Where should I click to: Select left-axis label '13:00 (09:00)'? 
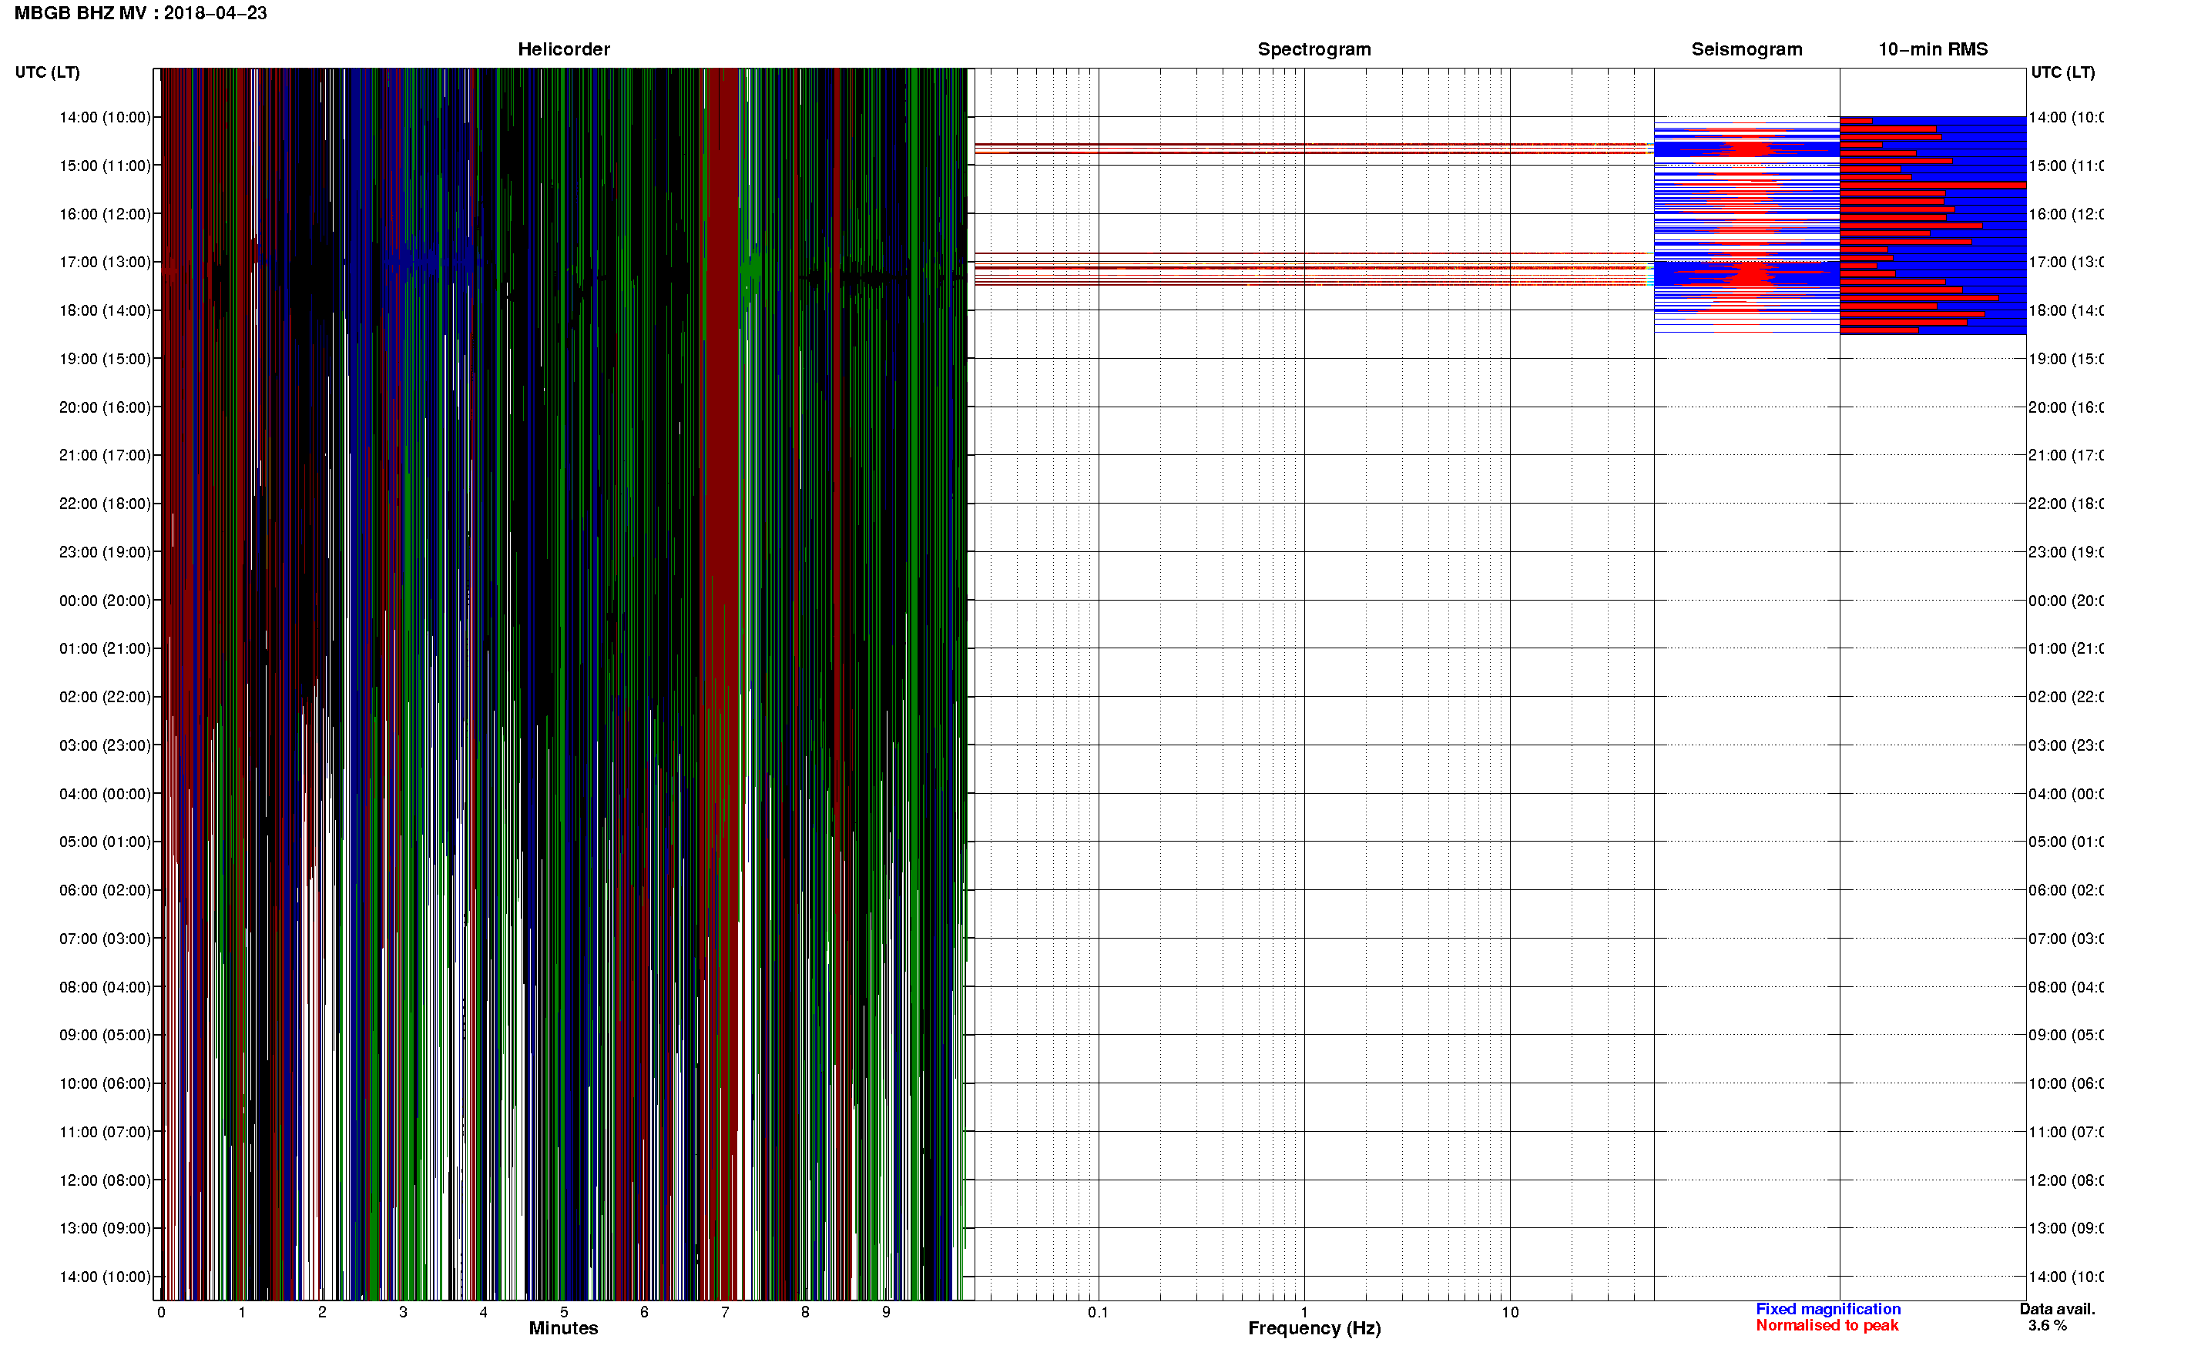105,1228
